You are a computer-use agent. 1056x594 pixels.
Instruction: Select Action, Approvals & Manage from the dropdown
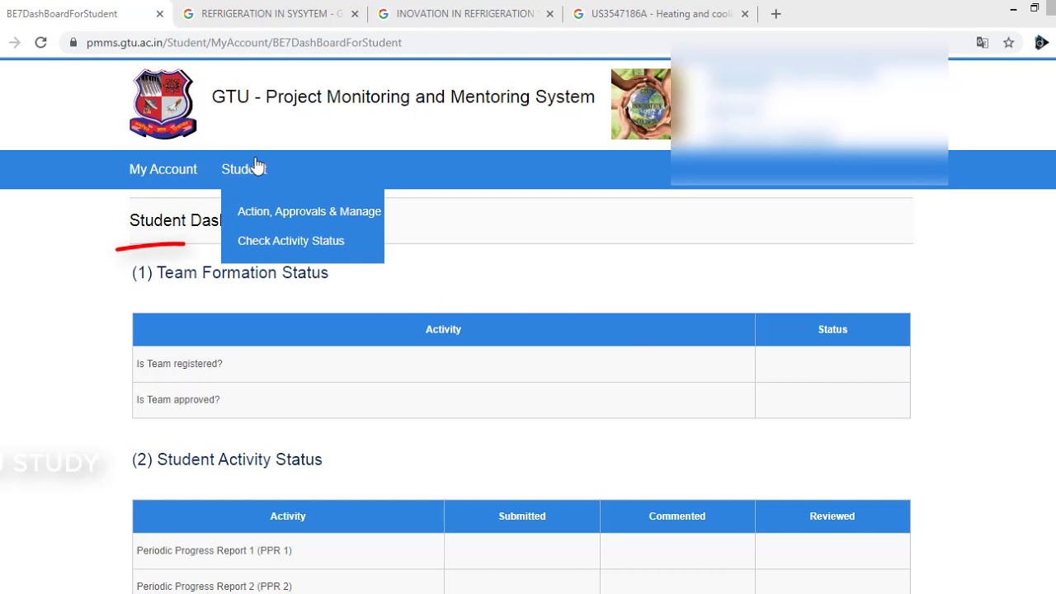309,211
